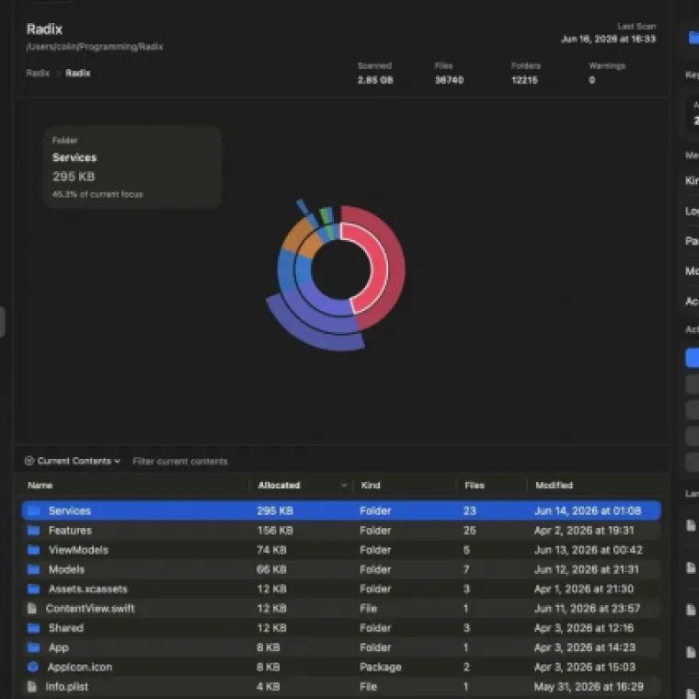Toggle sort order arrow on Allocated column
699x699 pixels.
344,485
